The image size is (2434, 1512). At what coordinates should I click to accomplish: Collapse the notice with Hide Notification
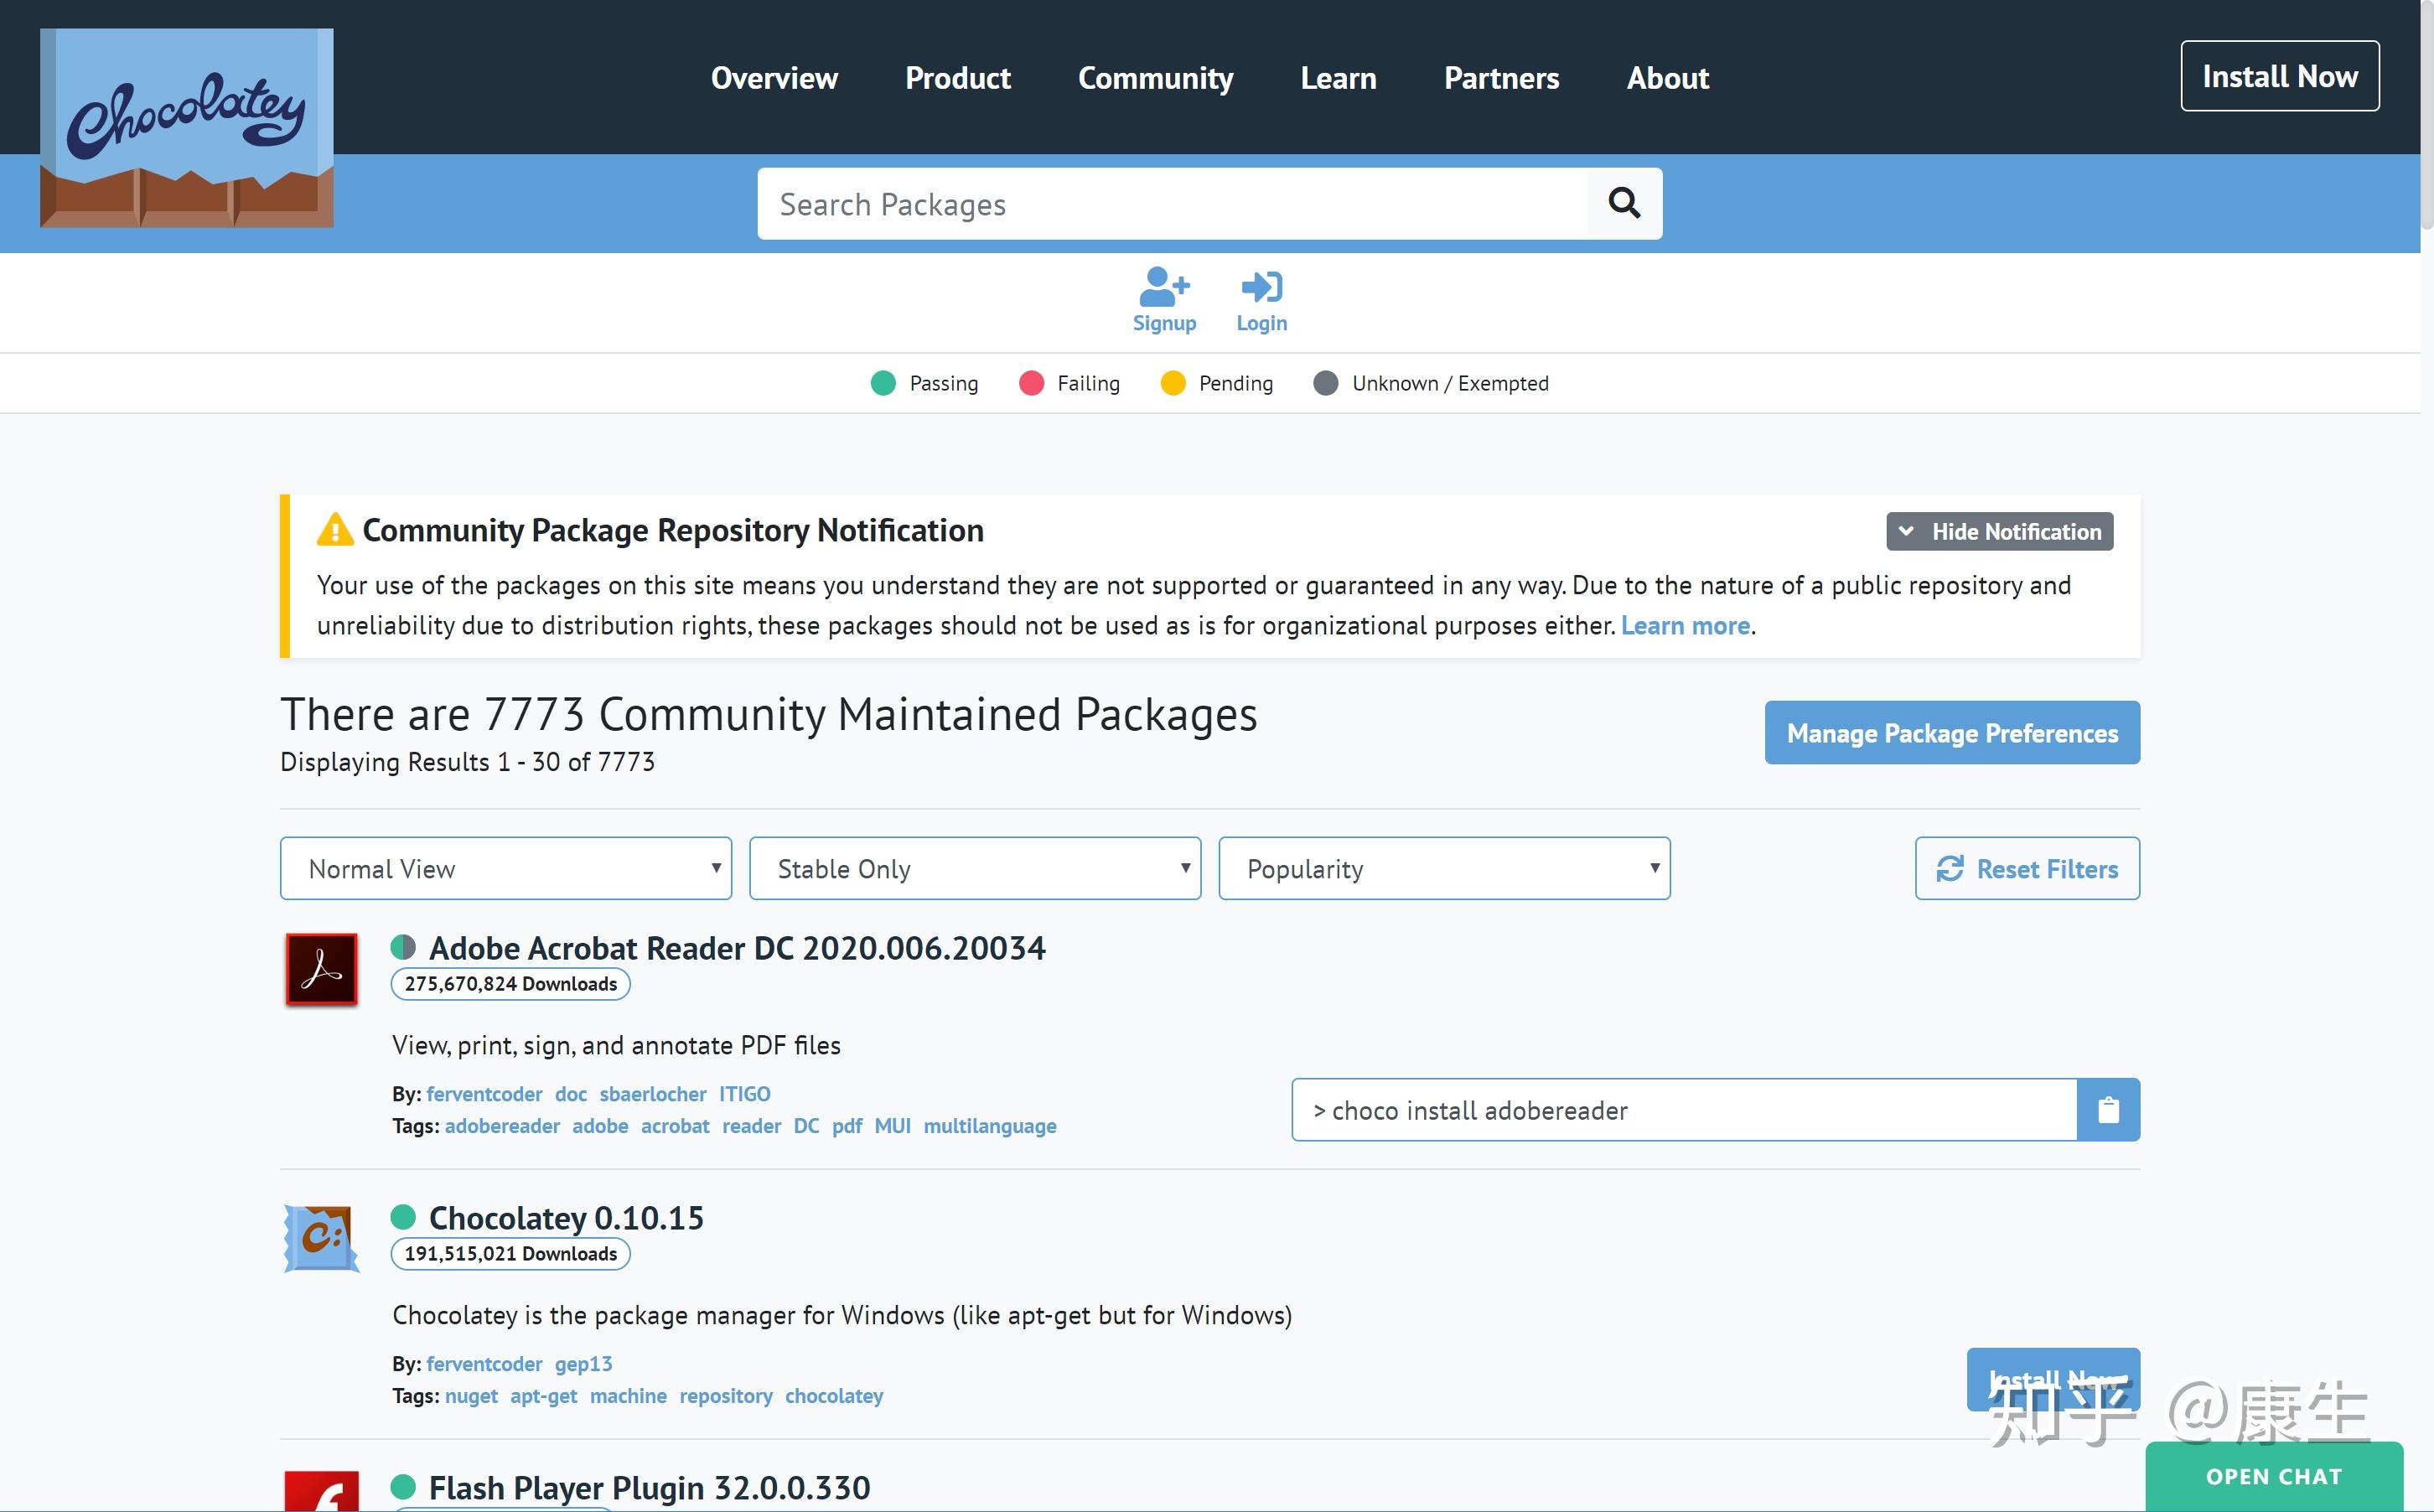click(x=2000, y=531)
